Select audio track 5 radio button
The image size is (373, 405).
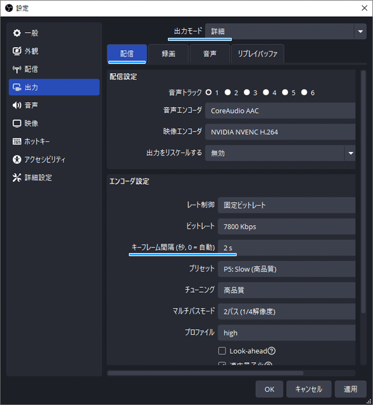[285, 92]
